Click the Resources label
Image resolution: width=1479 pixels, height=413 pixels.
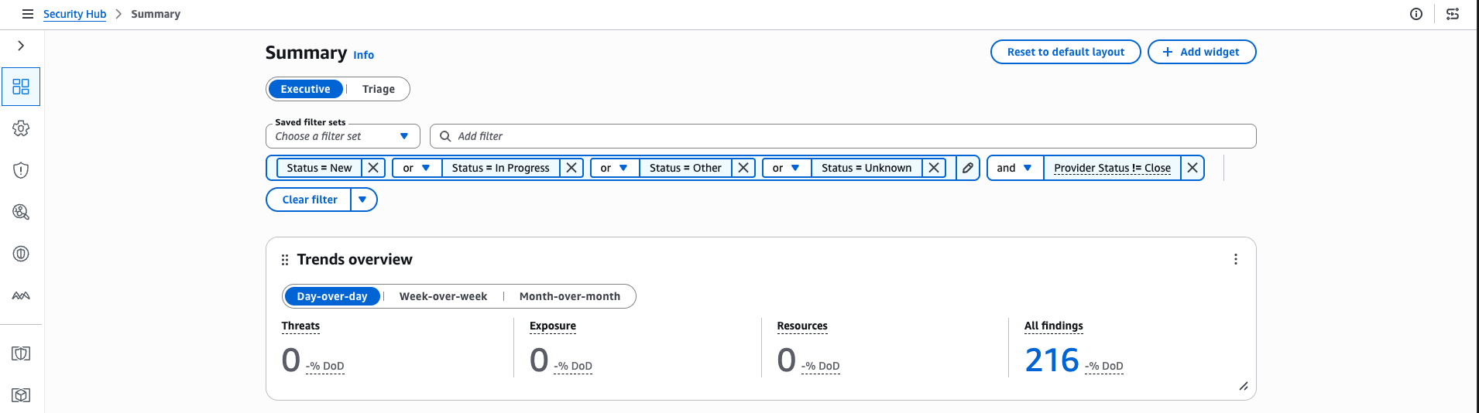802,326
